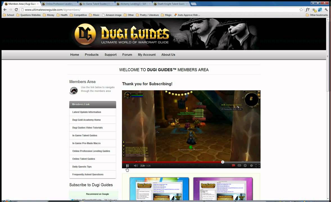
Task: Switch to the Death Knight Talent Guide tab
Action: (171, 4)
